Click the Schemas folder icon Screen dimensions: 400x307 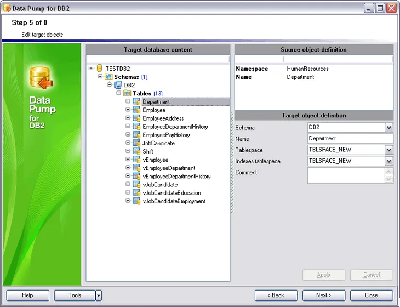[108, 77]
